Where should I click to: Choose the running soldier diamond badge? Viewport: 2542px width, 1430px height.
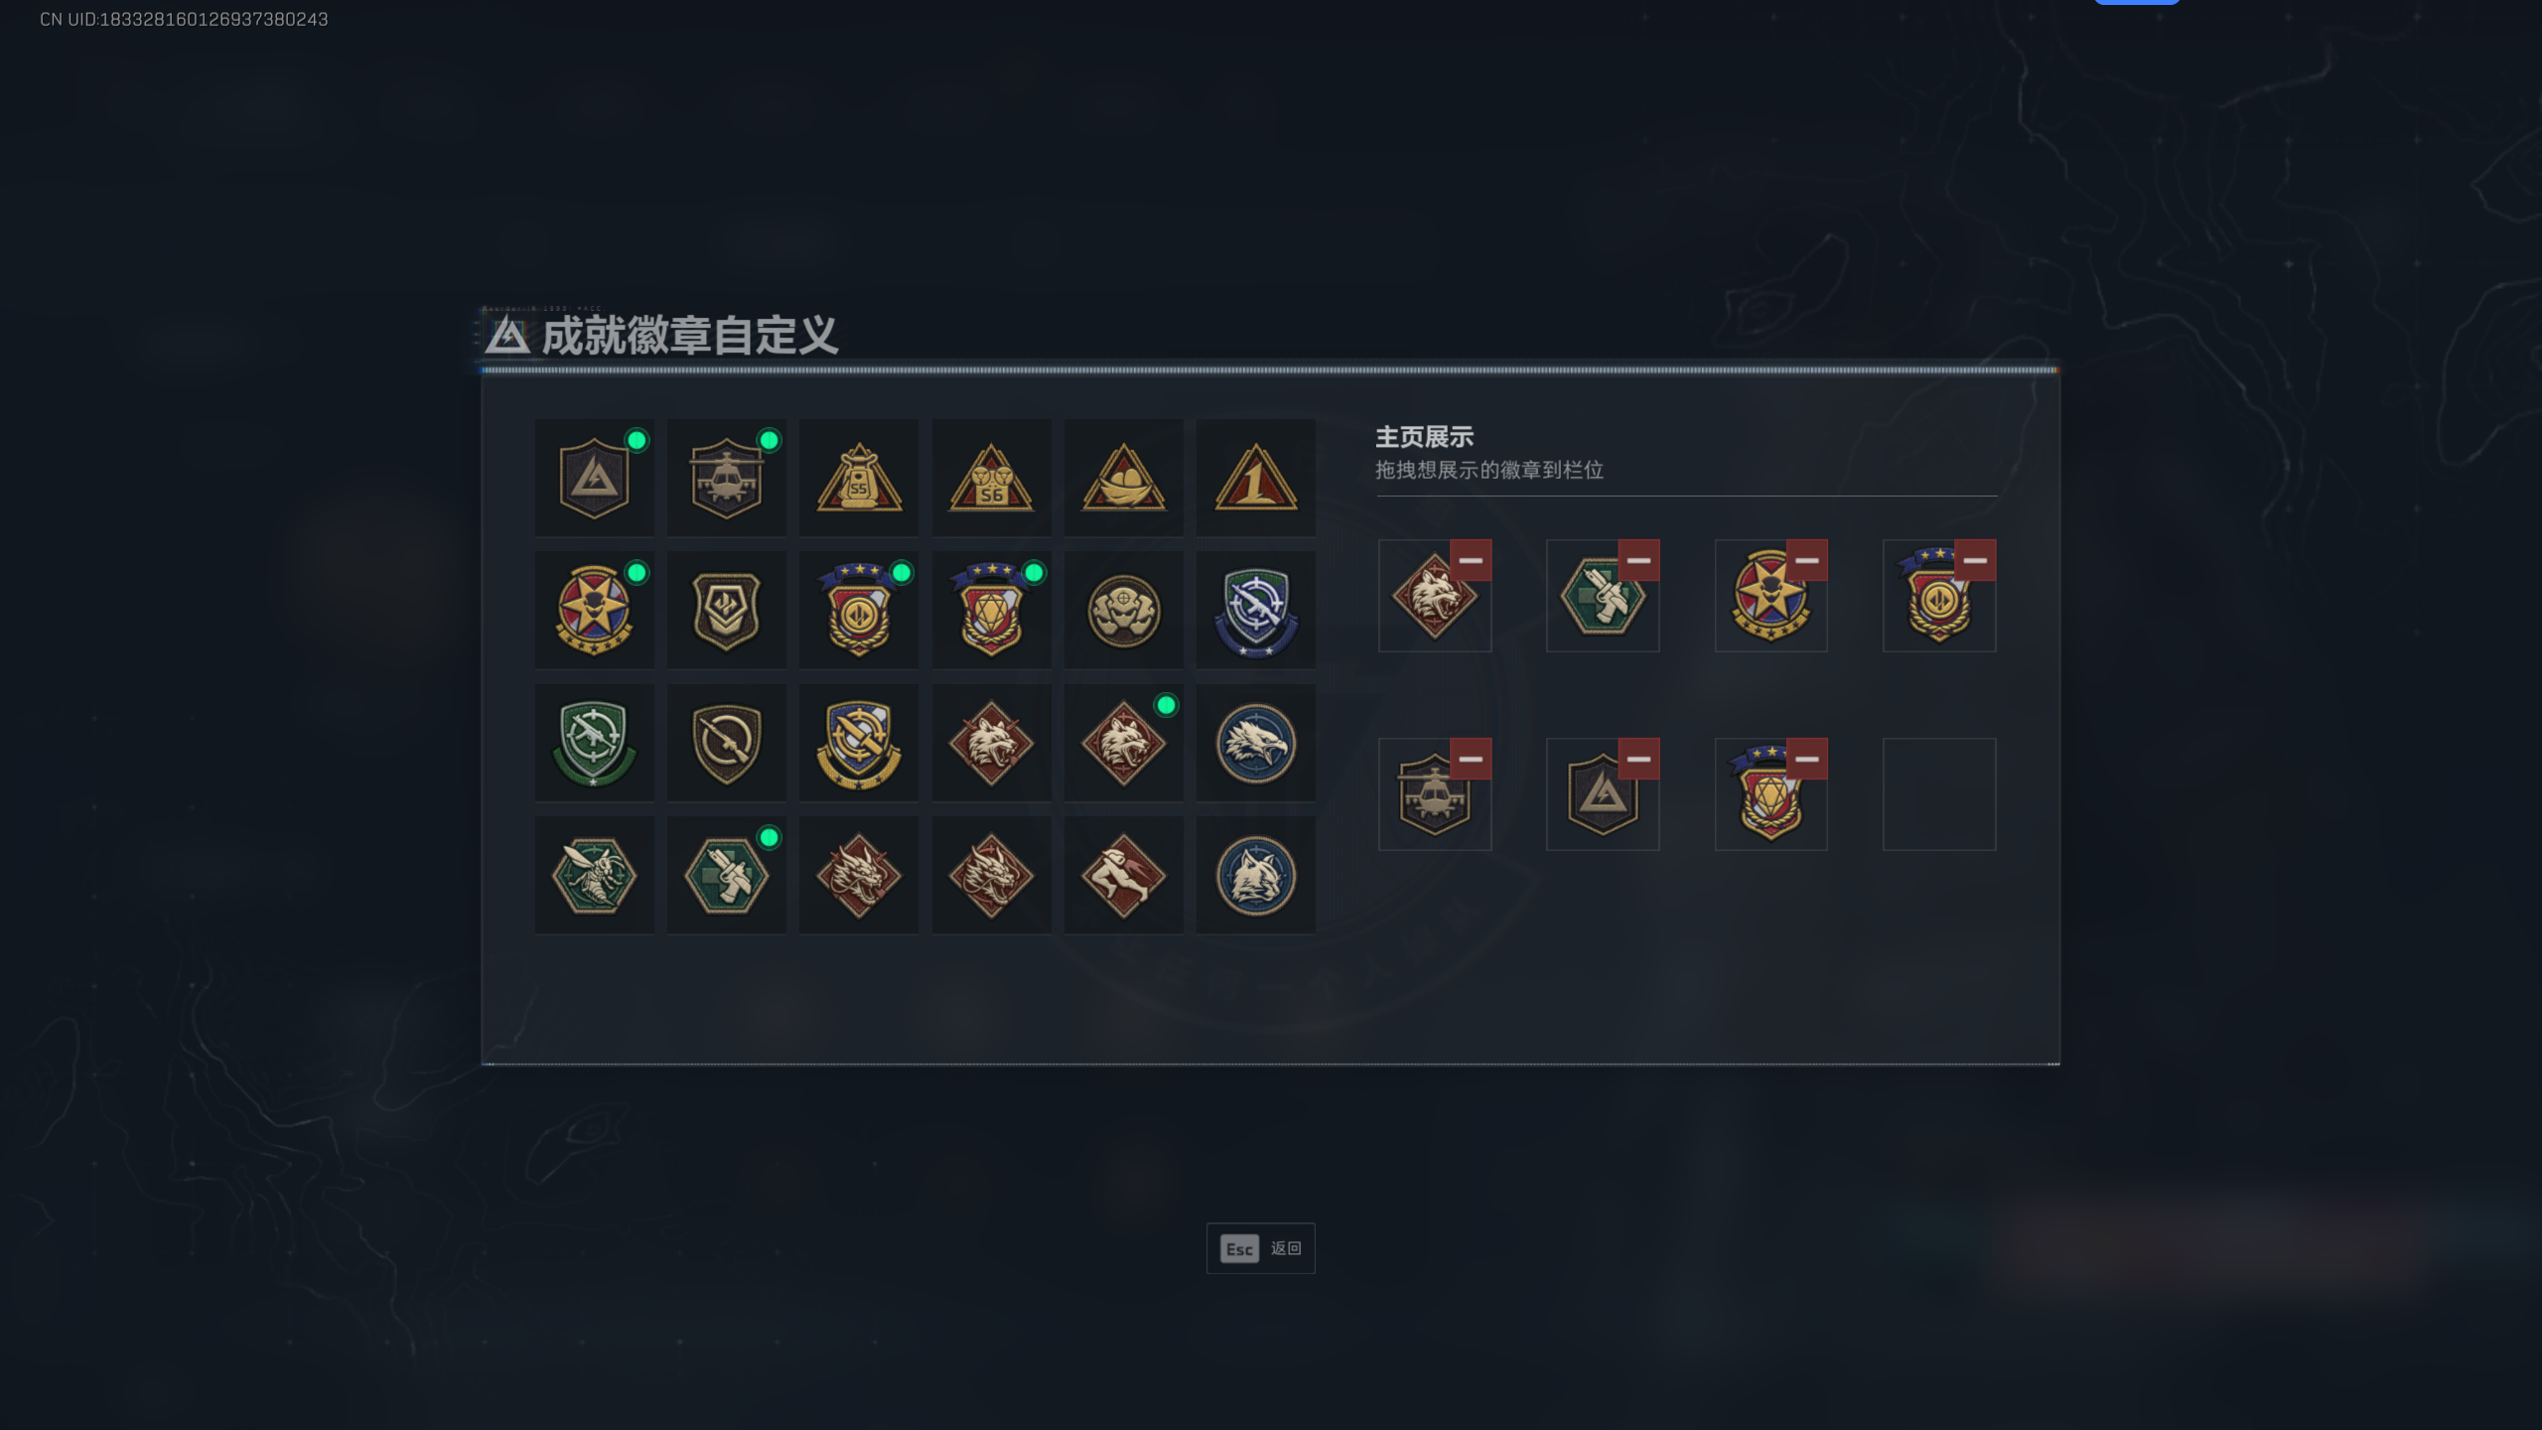tap(1123, 875)
